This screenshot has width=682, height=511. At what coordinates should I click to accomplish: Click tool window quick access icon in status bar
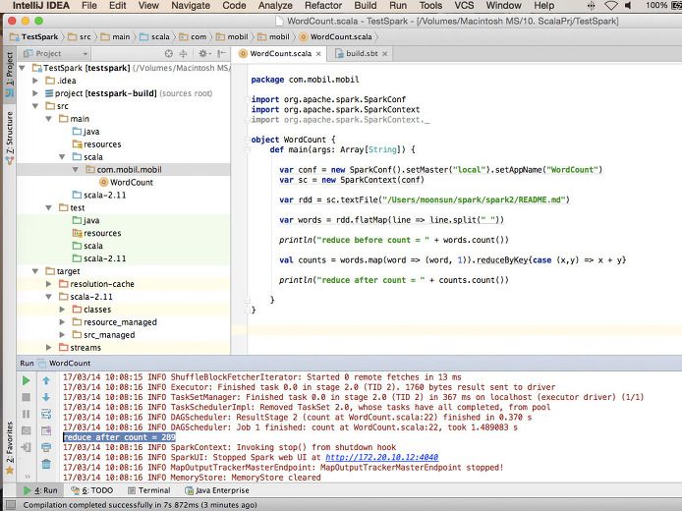pyautogui.click(x=10, y=505)
